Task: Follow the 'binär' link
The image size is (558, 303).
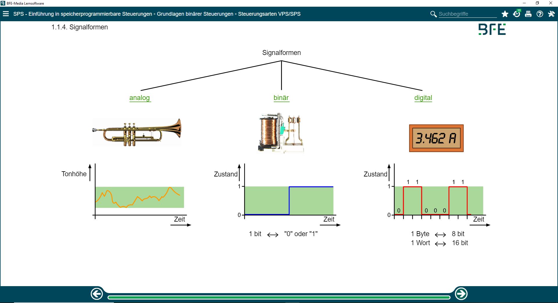Action: [x=281, y=98]
